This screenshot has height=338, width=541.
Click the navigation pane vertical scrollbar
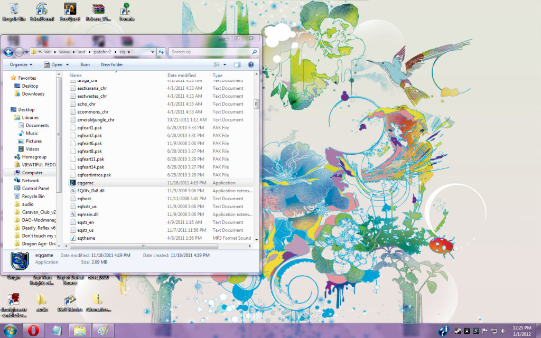[x=59, y=135]
